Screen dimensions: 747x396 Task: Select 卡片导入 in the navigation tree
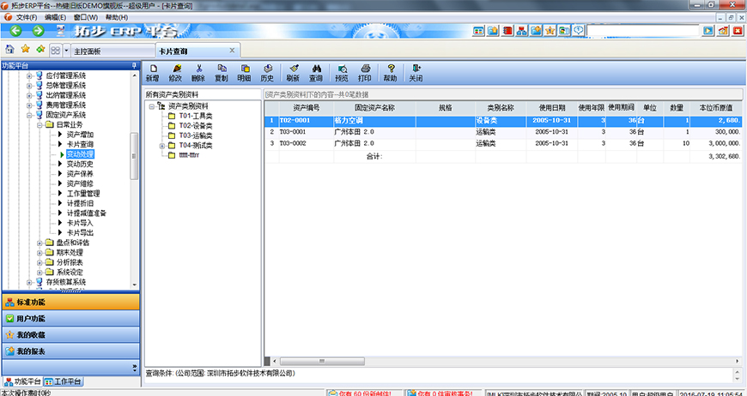(x=80, y=223)
